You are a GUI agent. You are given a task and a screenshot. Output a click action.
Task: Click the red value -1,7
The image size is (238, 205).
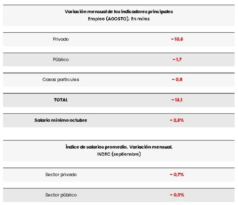point(178,60)
